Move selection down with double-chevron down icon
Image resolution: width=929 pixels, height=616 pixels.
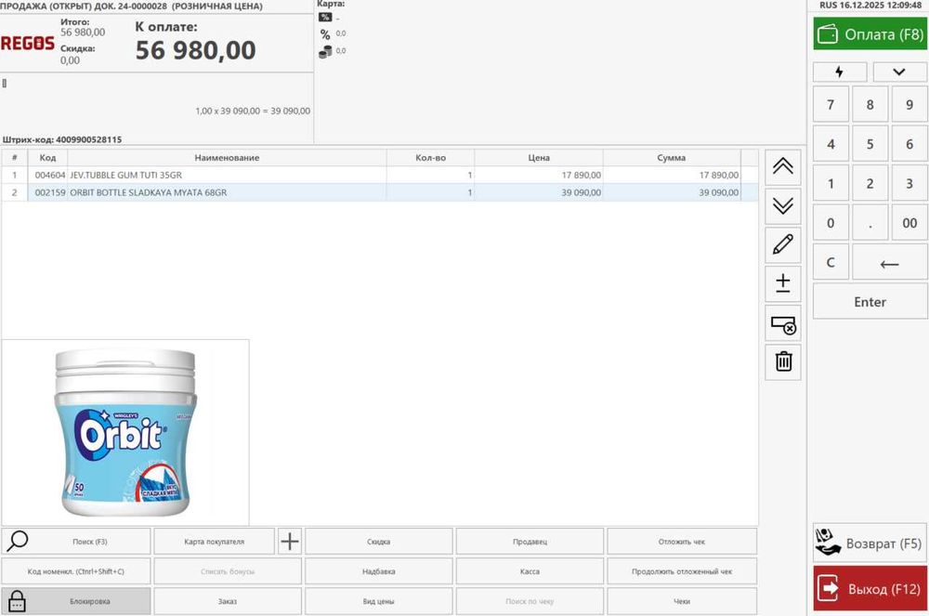(782, 206)
